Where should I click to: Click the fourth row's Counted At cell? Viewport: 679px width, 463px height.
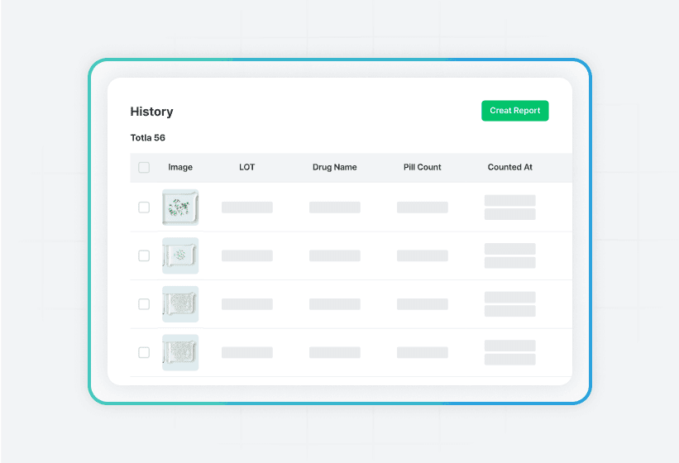(510, 352)
